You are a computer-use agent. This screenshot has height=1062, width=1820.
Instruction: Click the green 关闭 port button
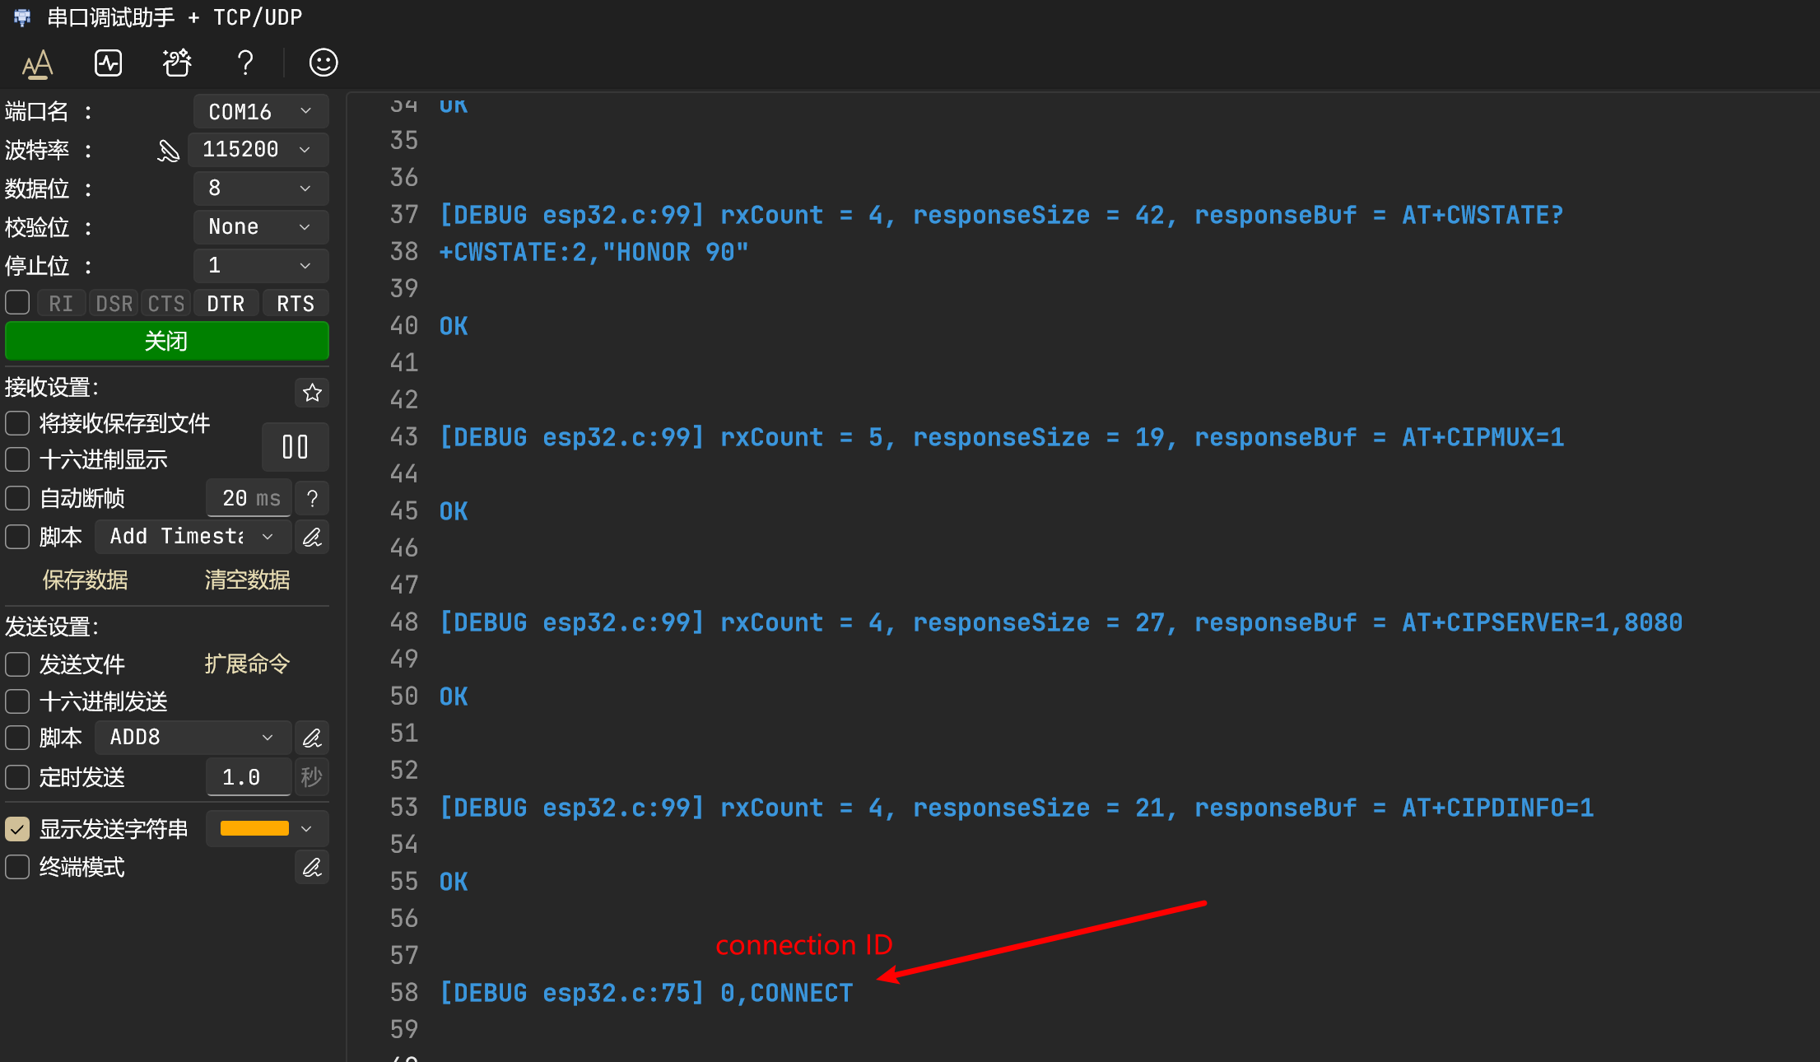(x=167, y=341)
